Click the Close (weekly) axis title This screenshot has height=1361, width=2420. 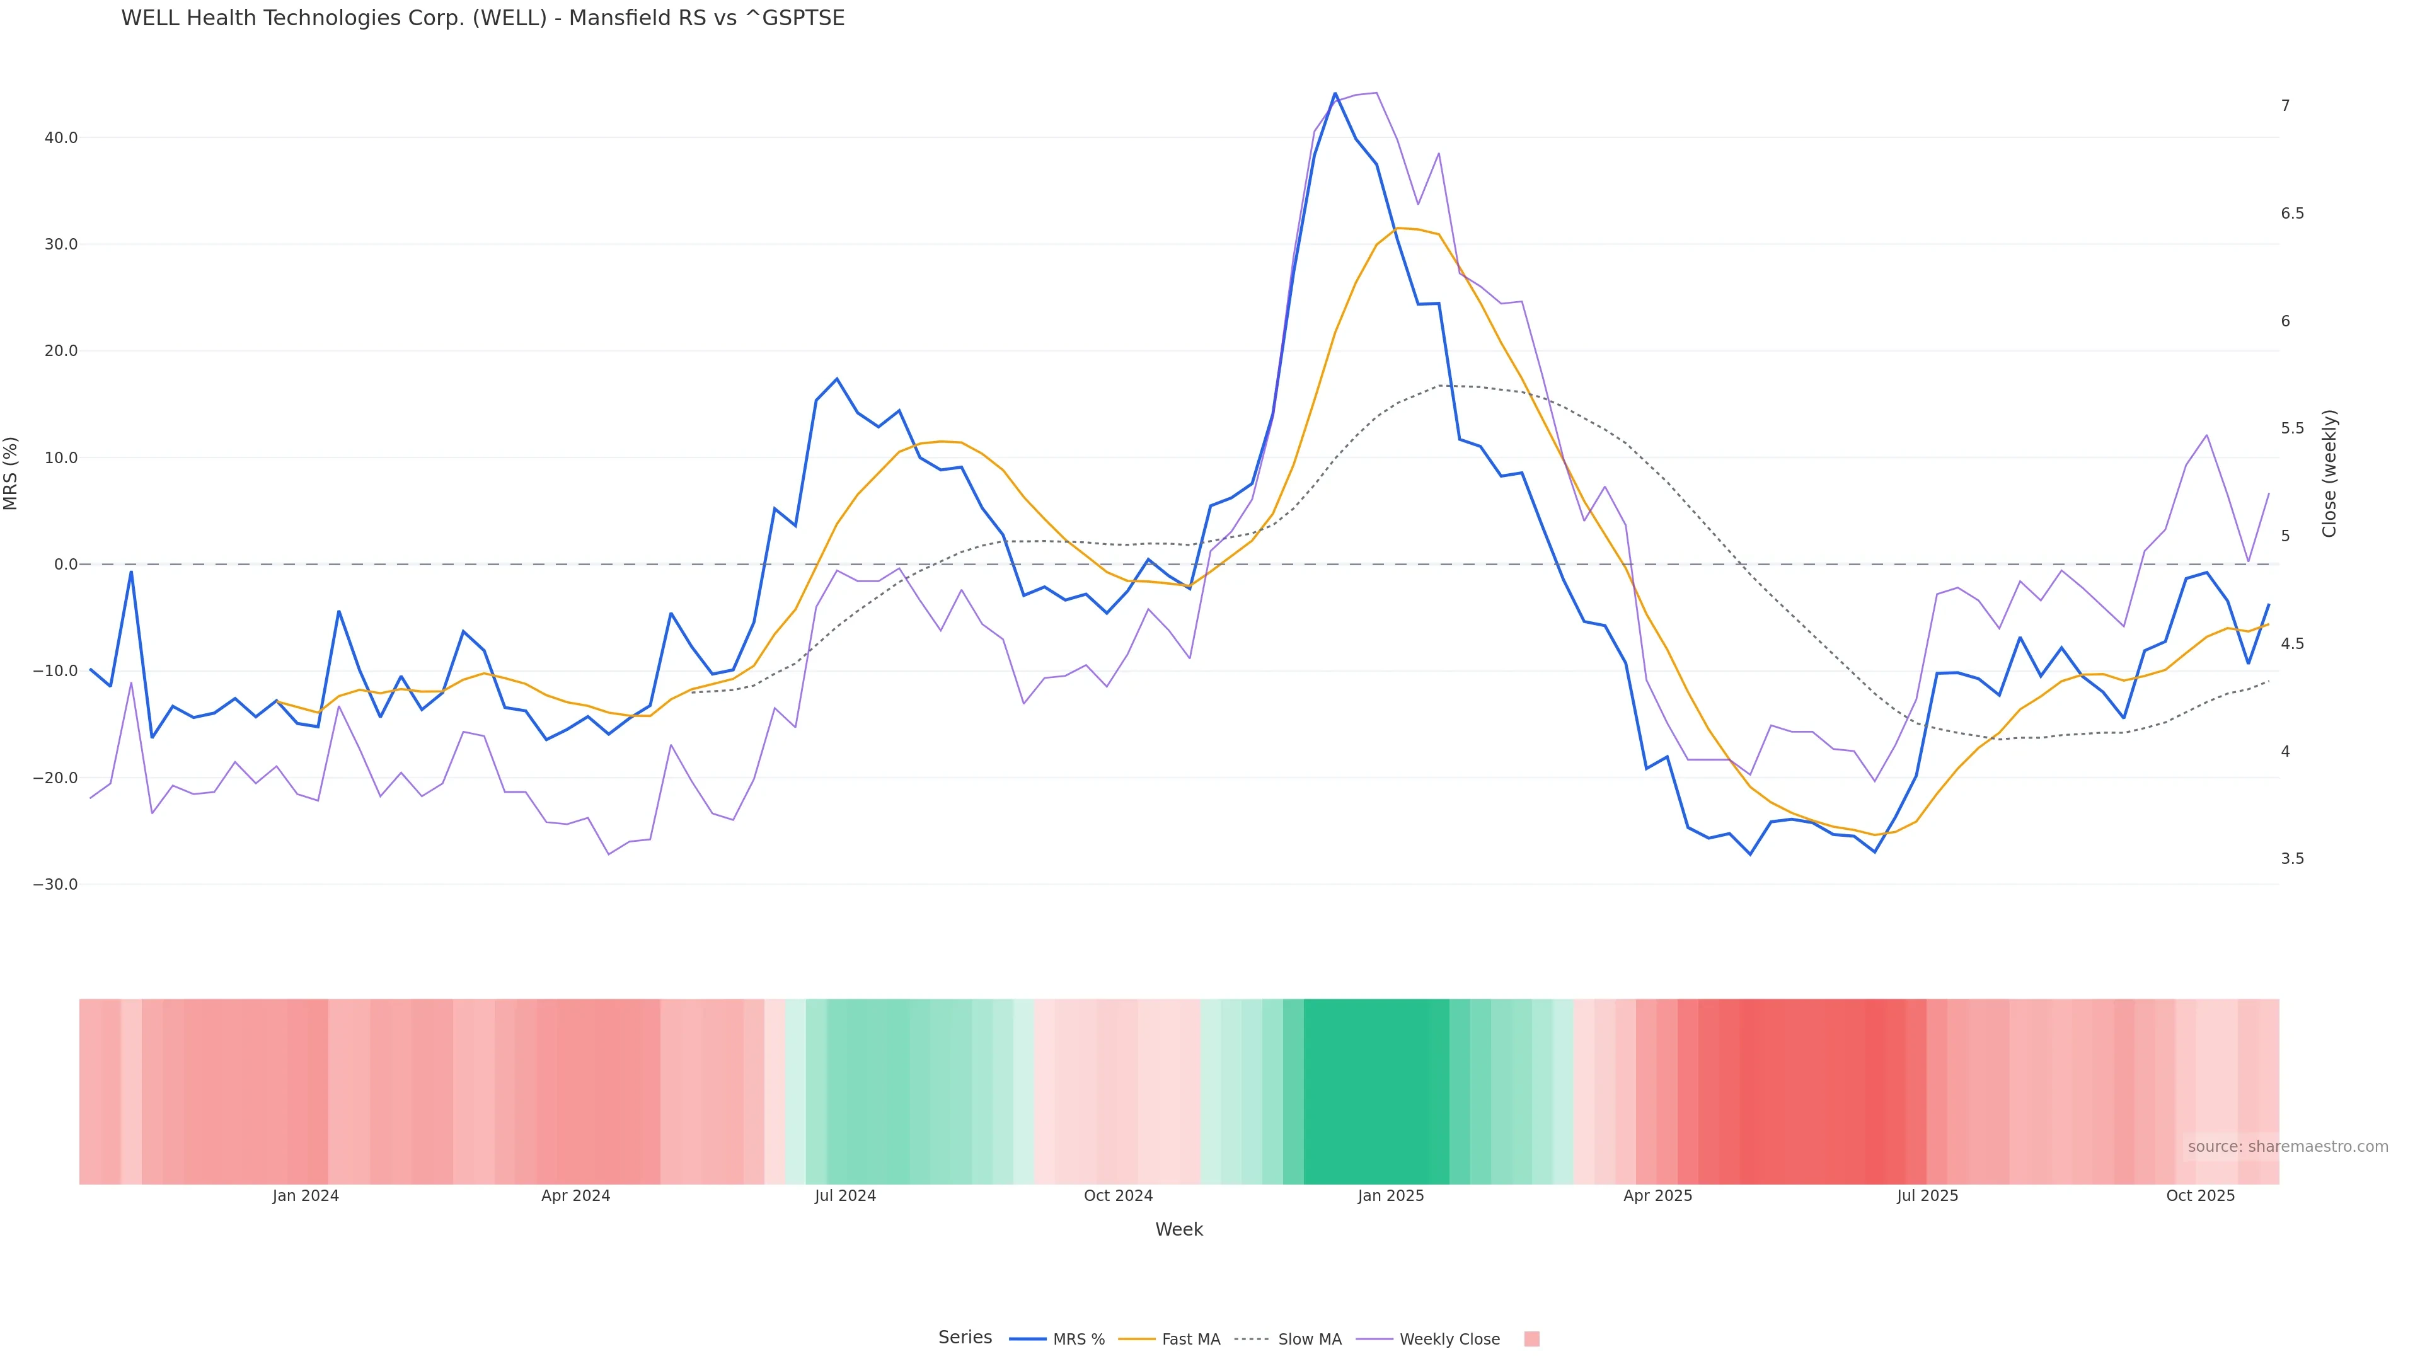2329,473
